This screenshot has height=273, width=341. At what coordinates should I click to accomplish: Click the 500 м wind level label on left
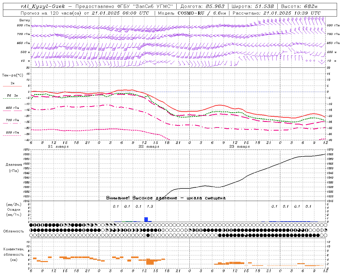pos(25,52)
